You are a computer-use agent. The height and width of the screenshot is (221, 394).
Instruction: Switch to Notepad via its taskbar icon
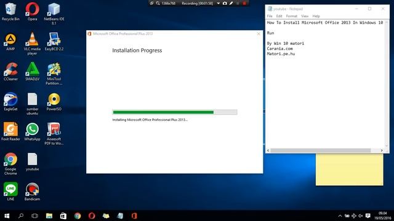[x=120, y=215]
